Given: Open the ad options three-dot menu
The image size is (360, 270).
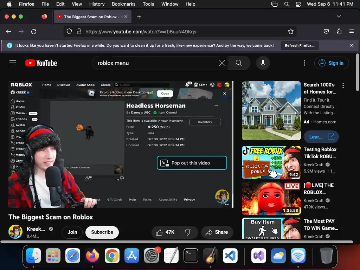Looking at the screenshot, I should [x=343, y=85].
